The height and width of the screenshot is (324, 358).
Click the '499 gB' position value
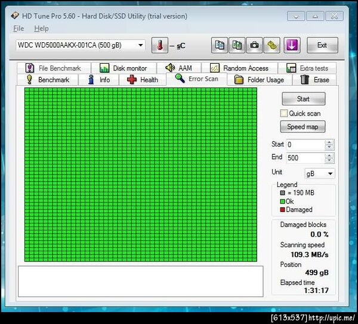click(x=317, y=273)
